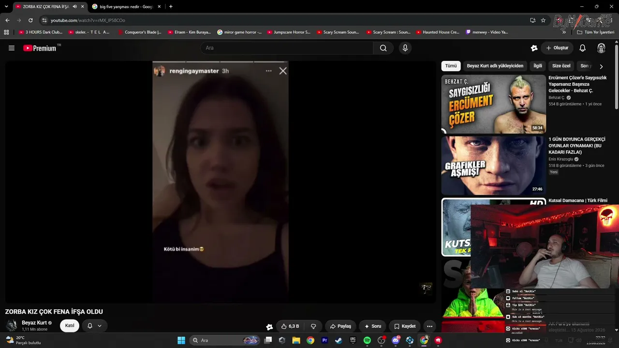This screenshot has width=619, height=348.
Task: Open the account avatar menu
Action: [601, 48]
